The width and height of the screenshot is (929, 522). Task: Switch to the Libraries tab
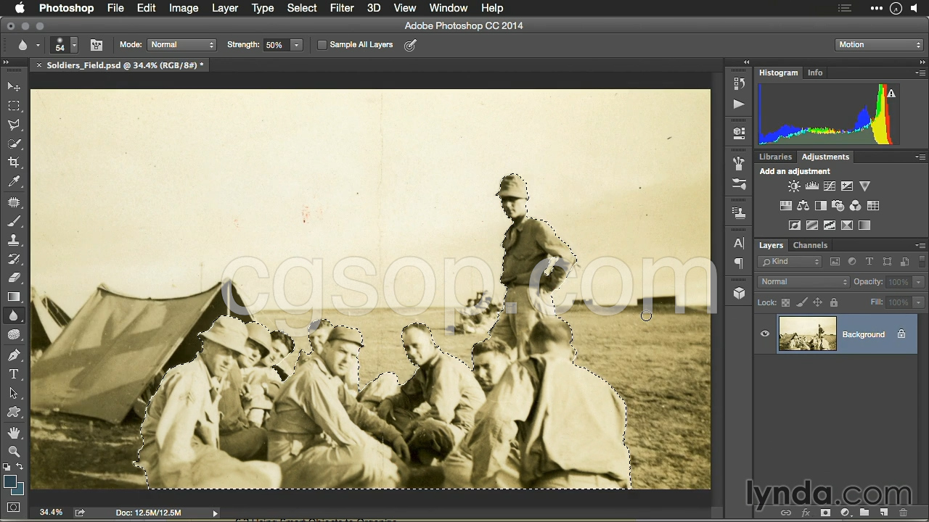775,157
